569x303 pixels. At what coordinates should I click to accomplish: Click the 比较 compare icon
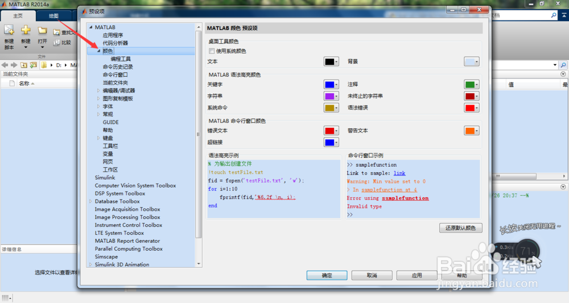56,43
